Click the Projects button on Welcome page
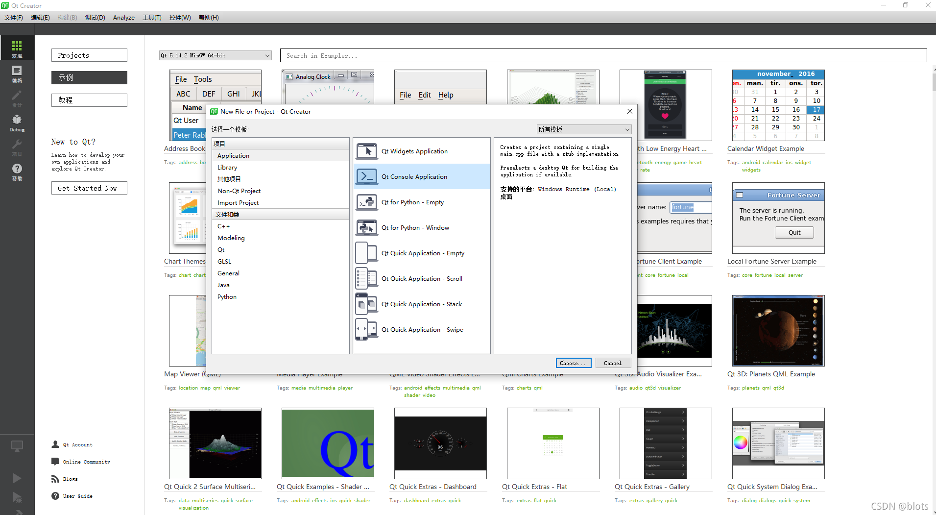Screen dimensions: 936x515 (89, 55)
